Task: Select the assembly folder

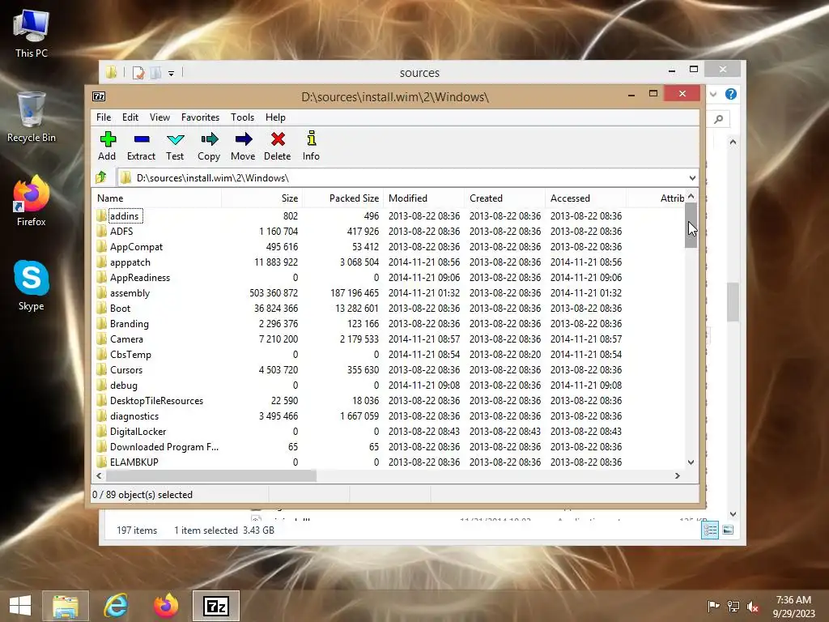Action: (x=130, y=292)
